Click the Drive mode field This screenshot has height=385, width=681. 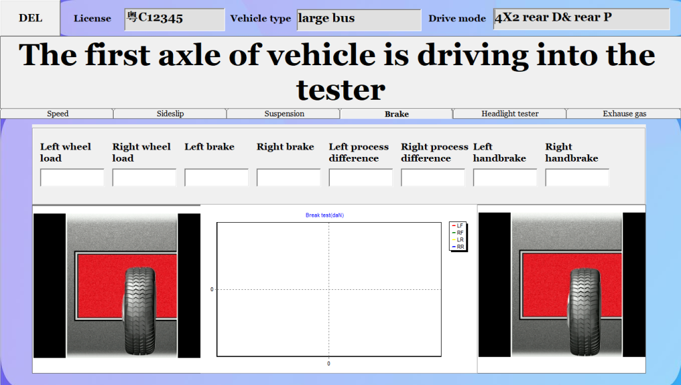(581, 19)
